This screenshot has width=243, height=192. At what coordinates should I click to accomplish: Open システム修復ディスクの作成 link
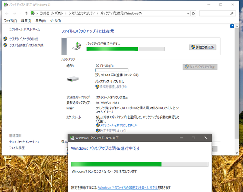(26, 45)
